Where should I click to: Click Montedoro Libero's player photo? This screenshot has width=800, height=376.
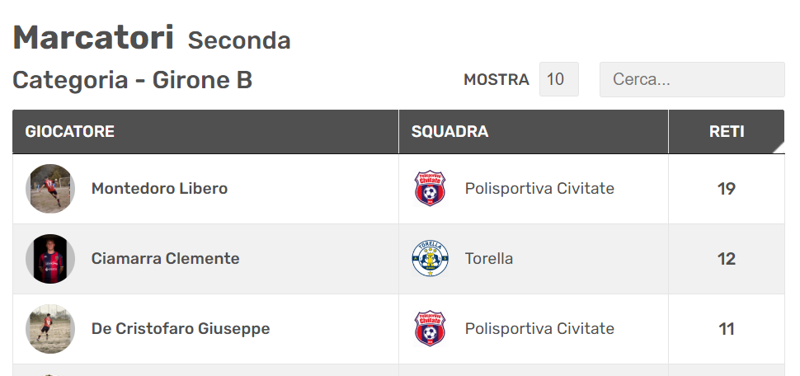click(x=50, y=189)
